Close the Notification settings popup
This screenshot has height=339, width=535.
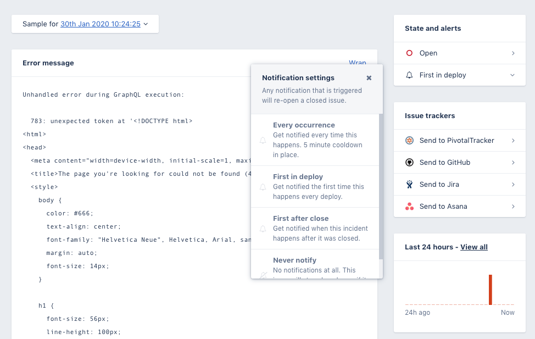tap(369, 77)
